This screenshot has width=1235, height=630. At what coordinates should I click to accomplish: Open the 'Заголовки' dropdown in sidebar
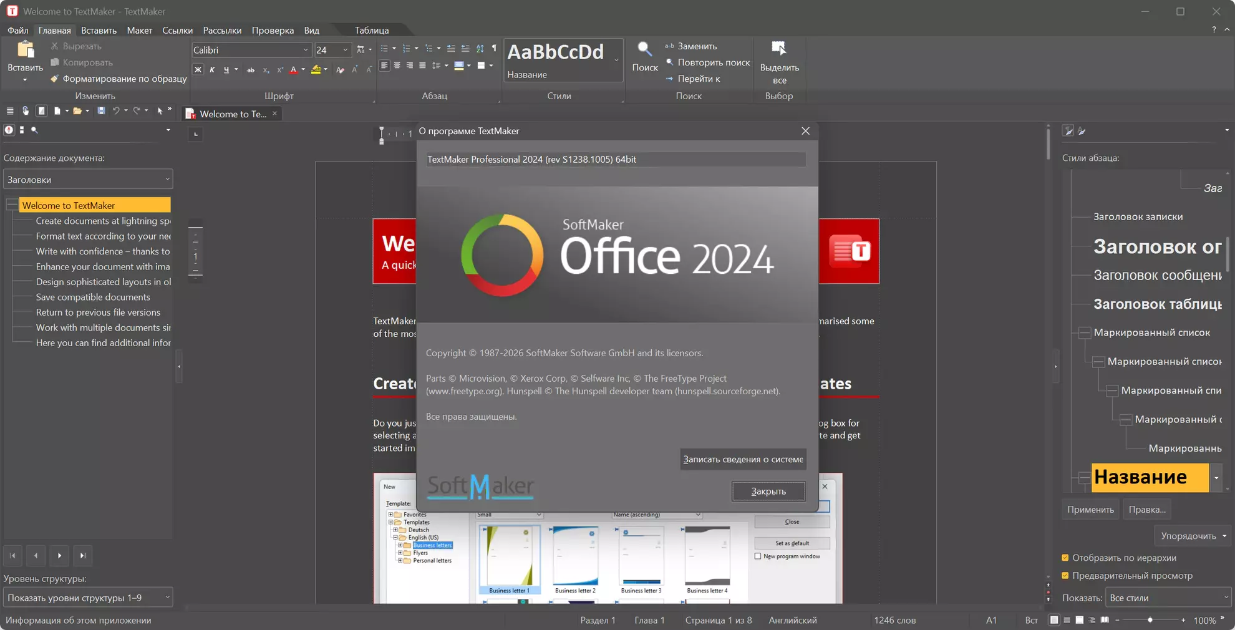coord(88,180)
